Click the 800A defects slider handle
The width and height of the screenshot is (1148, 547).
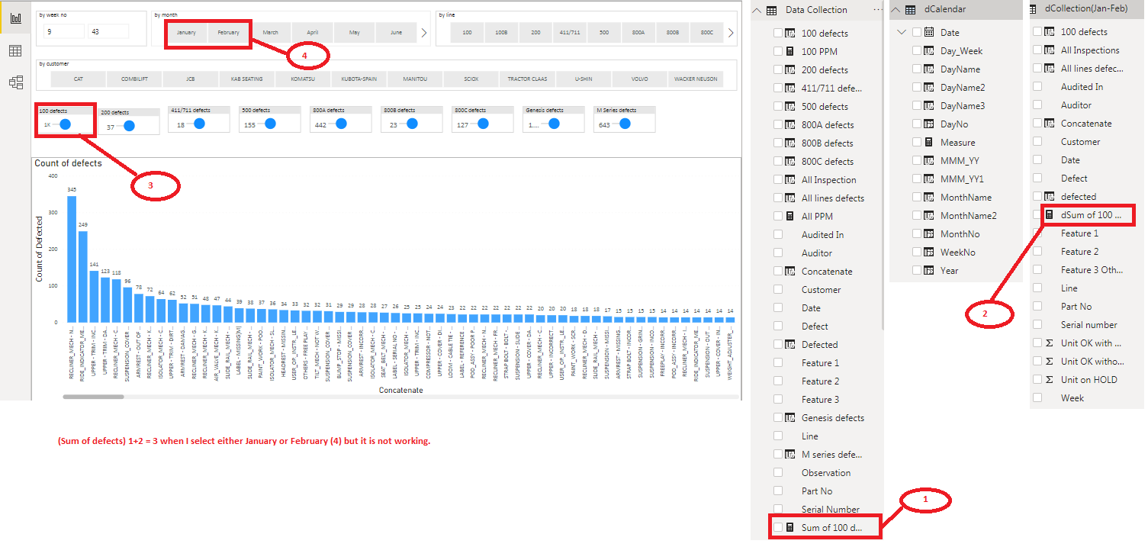(341, 124)
